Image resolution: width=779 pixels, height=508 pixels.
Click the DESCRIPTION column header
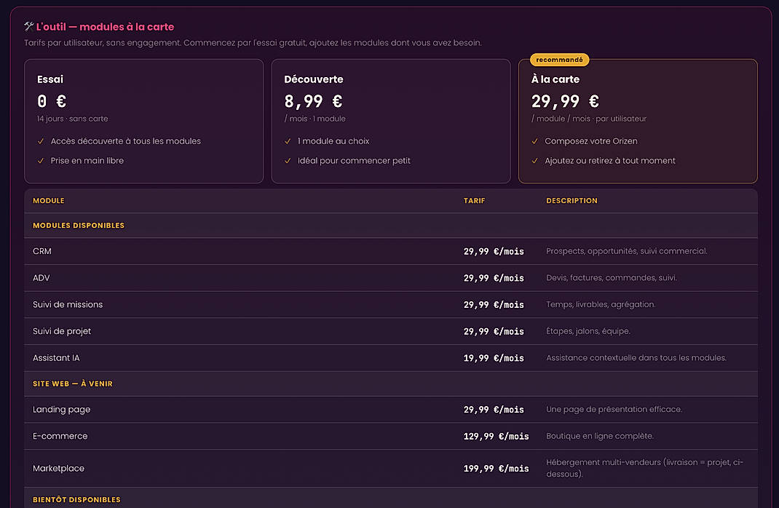pos(572,201)
